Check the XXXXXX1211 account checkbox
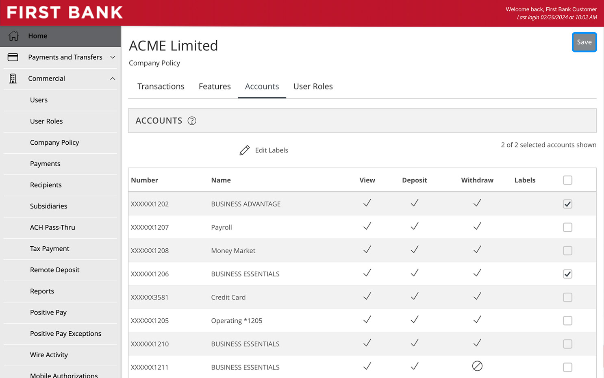604x378 pixels. (x=567, y=367)
